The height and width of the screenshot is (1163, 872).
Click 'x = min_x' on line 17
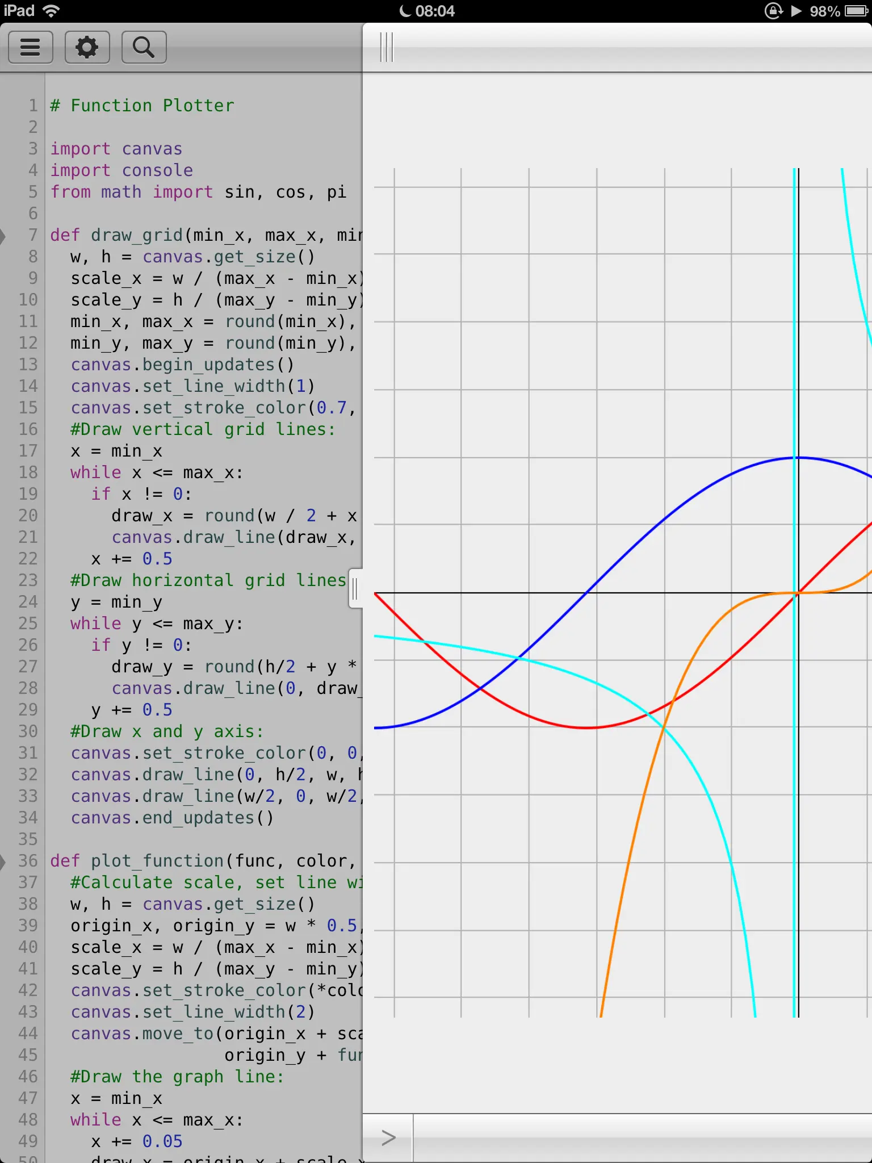pos(116,451)
